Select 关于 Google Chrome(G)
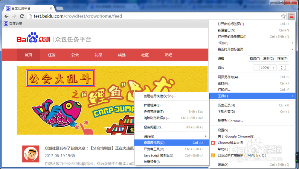Viewport: 299px width, 169px height. tap(252, 136)
